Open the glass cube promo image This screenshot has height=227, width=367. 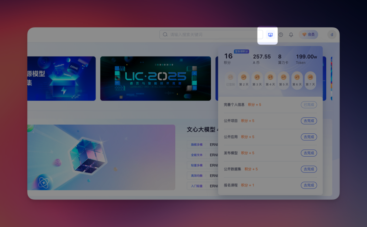tap(101, 157)
